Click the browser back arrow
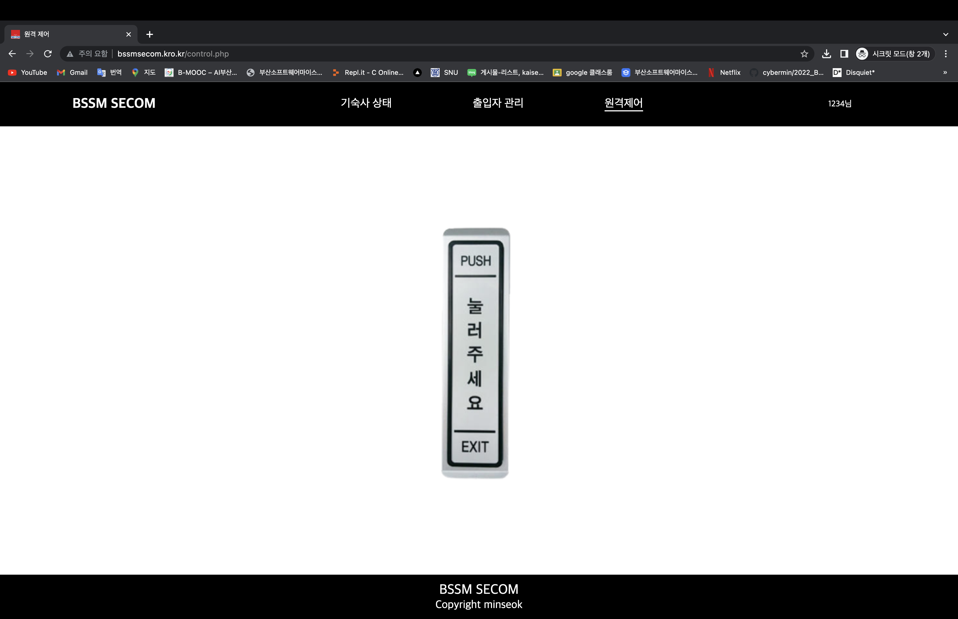The image size is (958, 619). point(12,54)
